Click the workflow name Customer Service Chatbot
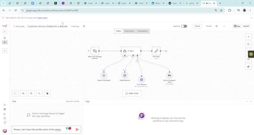 48,26
